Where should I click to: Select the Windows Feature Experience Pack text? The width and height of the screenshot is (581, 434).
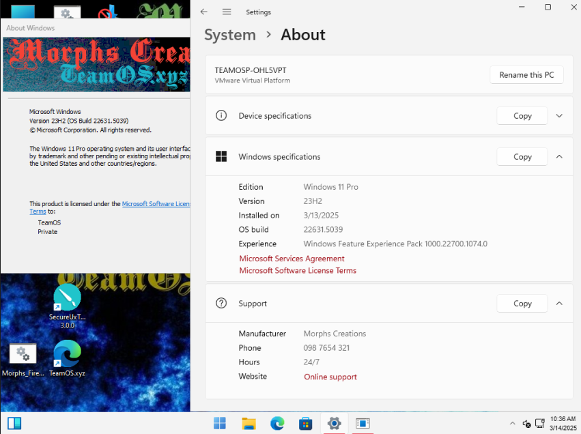pos(395,244)
